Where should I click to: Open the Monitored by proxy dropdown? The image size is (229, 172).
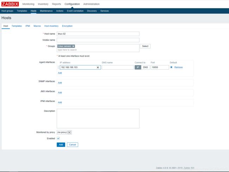64,132
